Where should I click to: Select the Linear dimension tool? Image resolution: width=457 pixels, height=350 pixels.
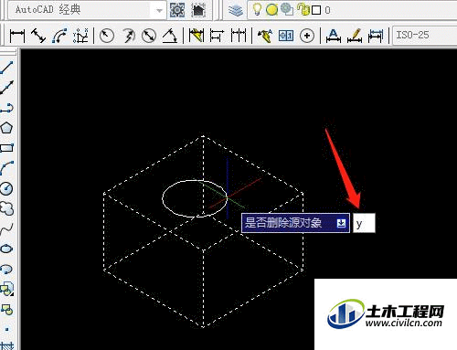pos(17,36)
